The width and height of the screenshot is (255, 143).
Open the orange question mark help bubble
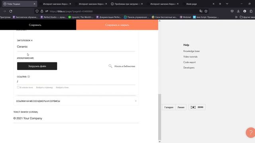251,133
